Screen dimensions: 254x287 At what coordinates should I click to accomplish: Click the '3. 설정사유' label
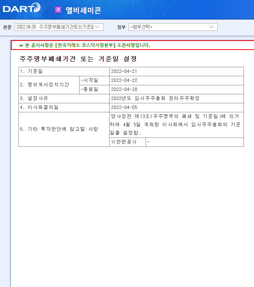34,98
